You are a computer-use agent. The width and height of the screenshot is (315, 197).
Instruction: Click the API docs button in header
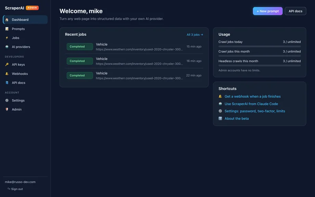coord(295,11)
